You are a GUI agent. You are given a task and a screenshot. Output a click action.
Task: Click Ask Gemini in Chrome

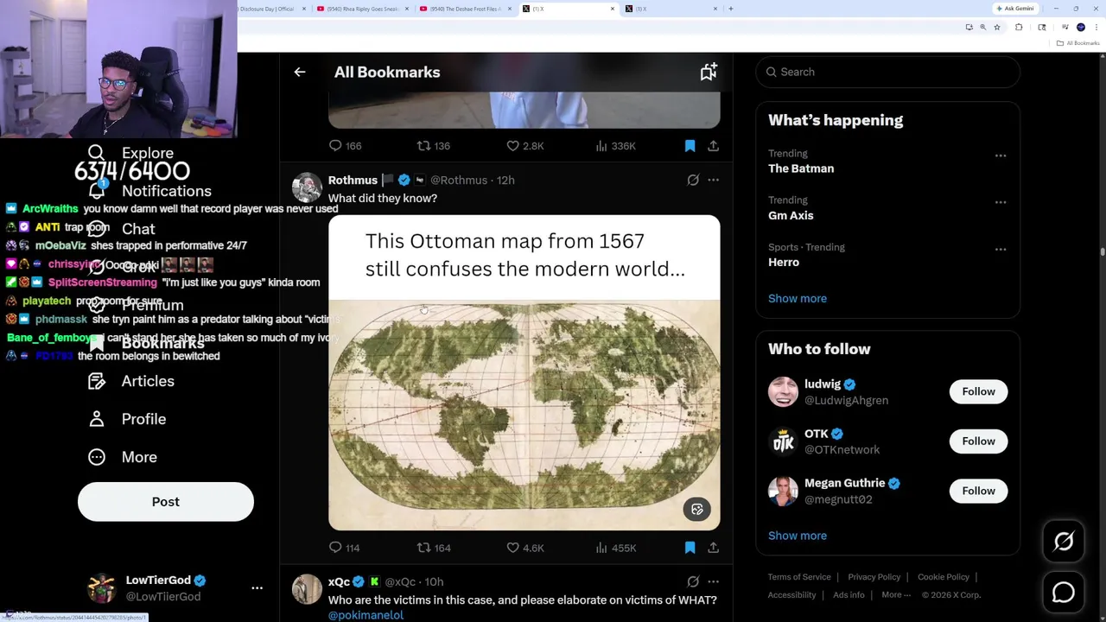tap(1016, 9)
